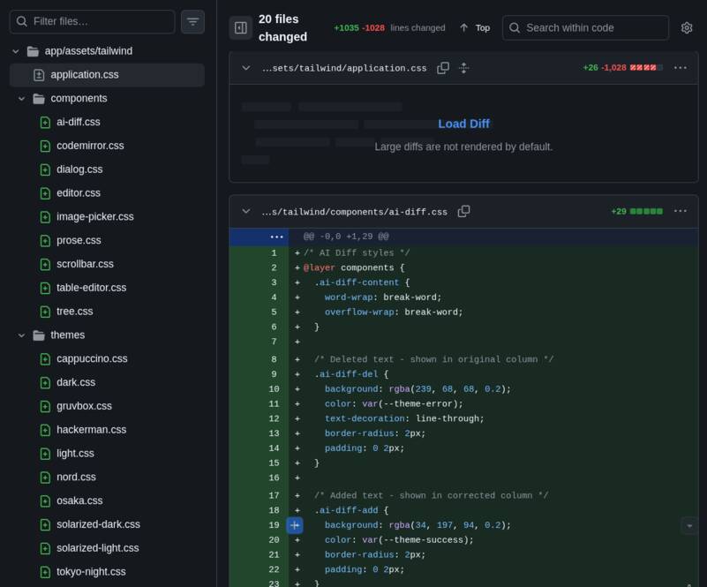
Task: Add a comment on line 19
Action: (295, 524)
